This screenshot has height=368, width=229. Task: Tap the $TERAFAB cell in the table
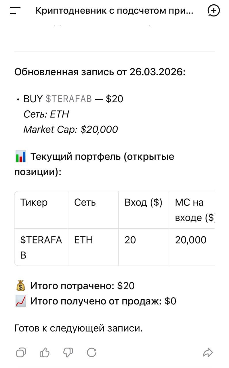pos(41,247)
